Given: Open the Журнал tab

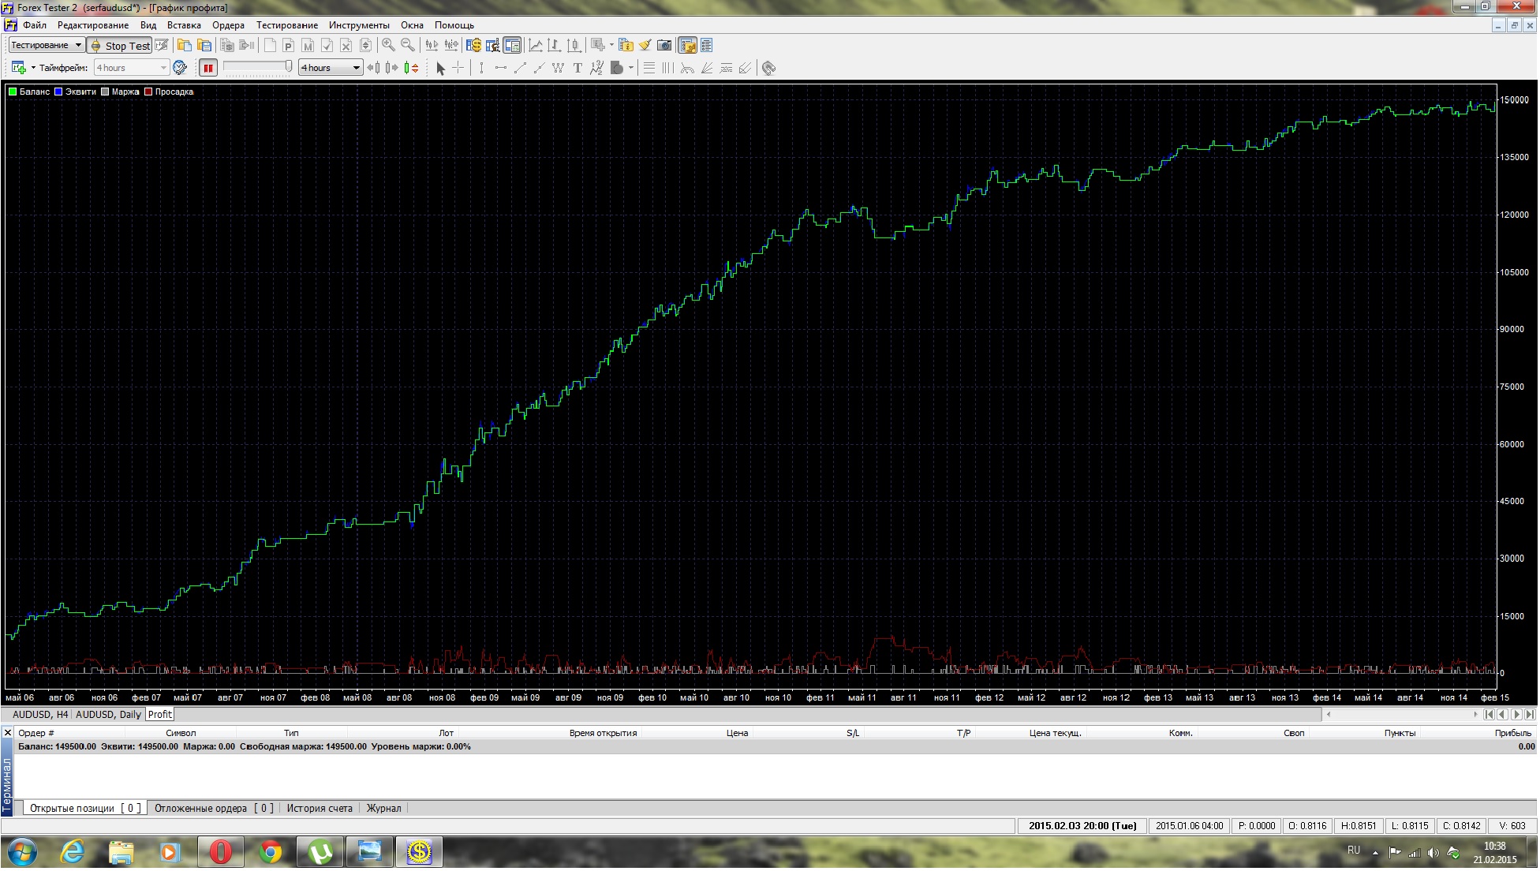Looking at the screenshot, I should click(x=383, y=808).
